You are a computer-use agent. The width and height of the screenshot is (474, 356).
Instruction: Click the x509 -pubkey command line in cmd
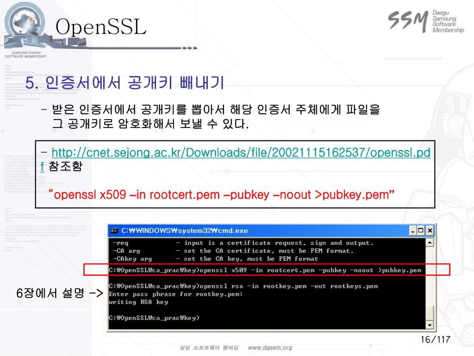coord(265,270)
